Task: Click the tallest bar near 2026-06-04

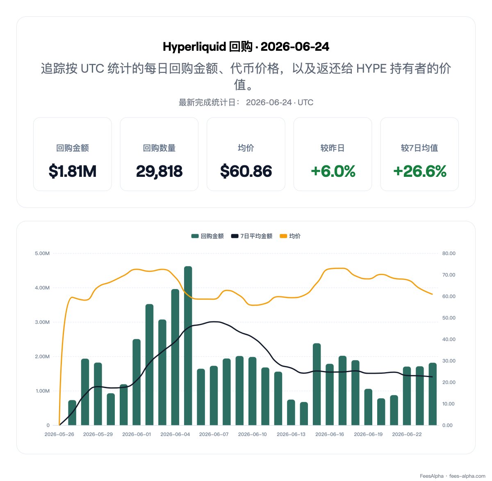Action: (188, 346)
